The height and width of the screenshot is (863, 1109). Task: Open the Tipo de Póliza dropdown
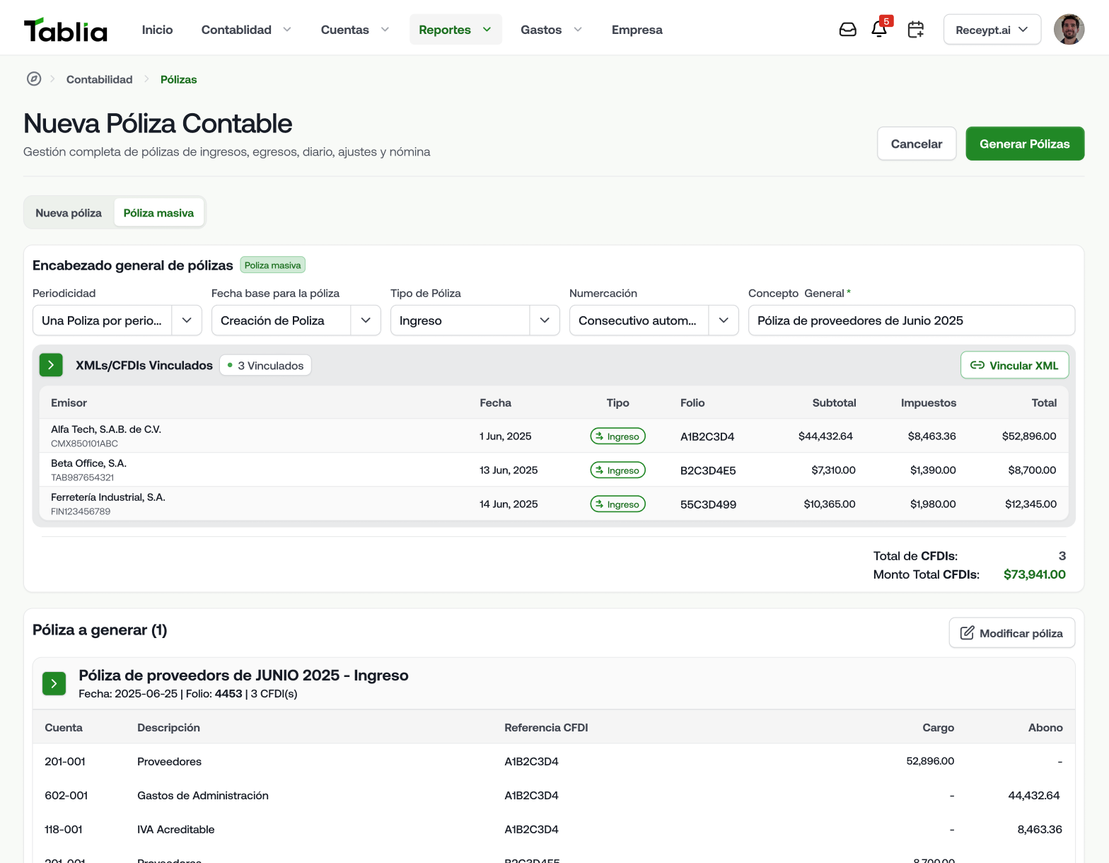pos(475,320)
